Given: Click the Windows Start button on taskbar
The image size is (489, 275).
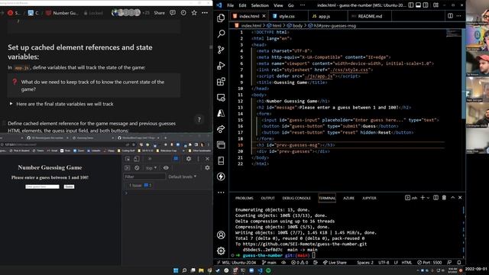Looking at the screenshot, I should (x=176, y=270).
